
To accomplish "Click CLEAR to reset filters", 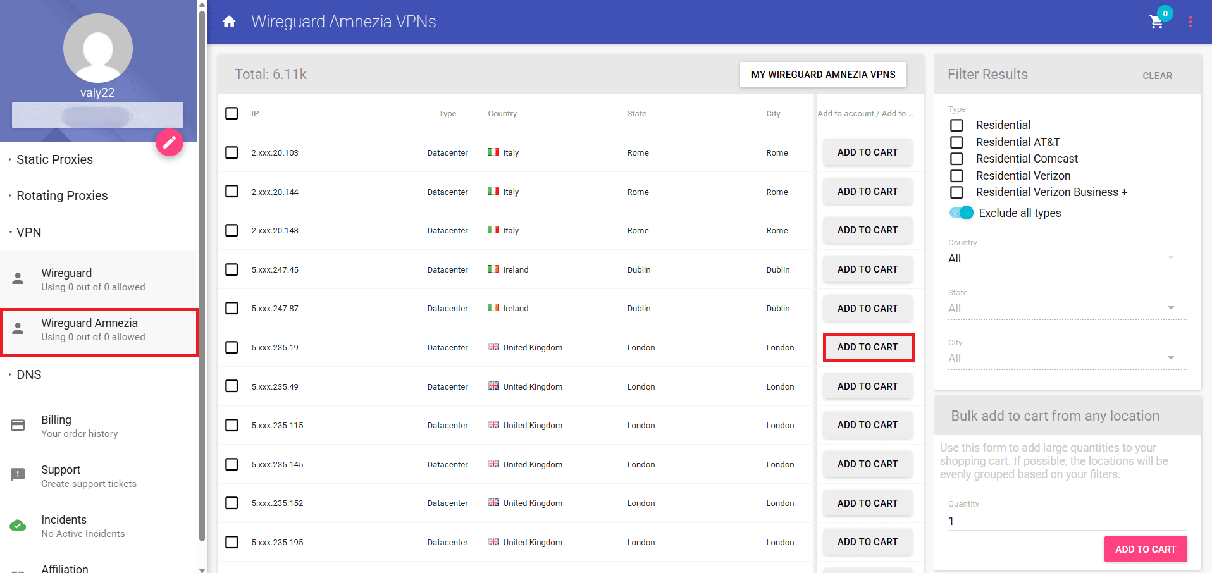I will (x=1157, y=75).
